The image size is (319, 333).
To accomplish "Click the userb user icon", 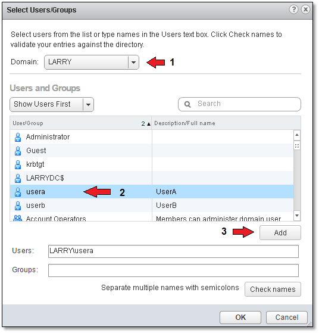I will (x=18, y=206).
